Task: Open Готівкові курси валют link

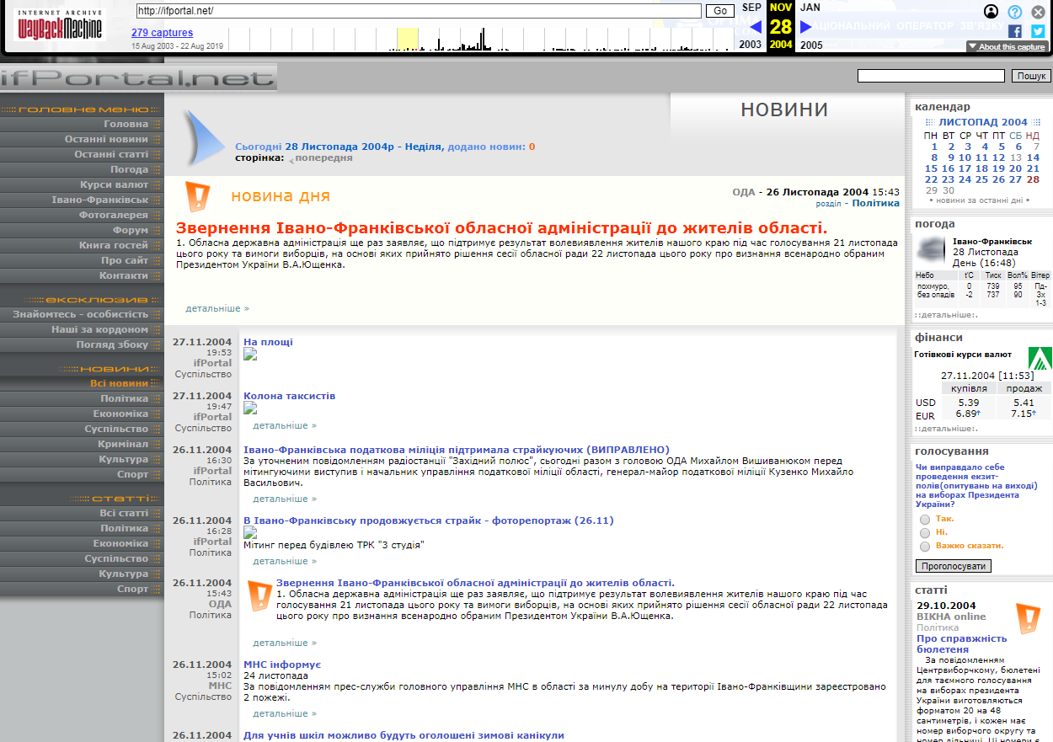Action: [x=963, y=355]
